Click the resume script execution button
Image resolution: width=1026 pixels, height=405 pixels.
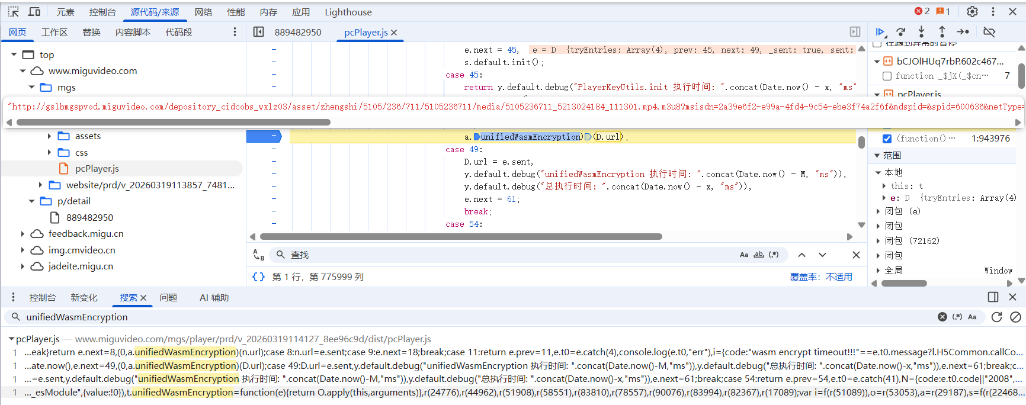880,32
